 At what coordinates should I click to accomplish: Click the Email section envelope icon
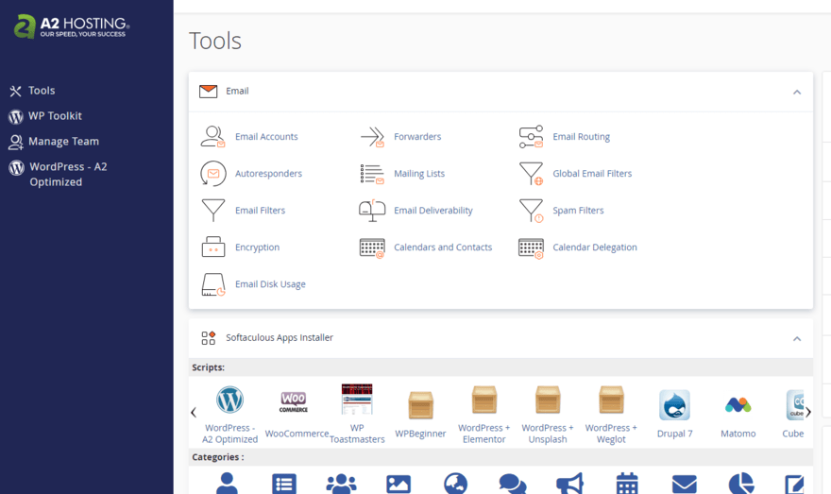[209, 92]
